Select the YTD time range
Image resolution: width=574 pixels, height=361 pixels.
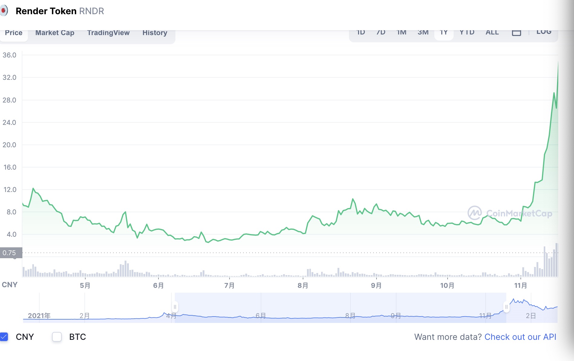click(x=467, y=32)
